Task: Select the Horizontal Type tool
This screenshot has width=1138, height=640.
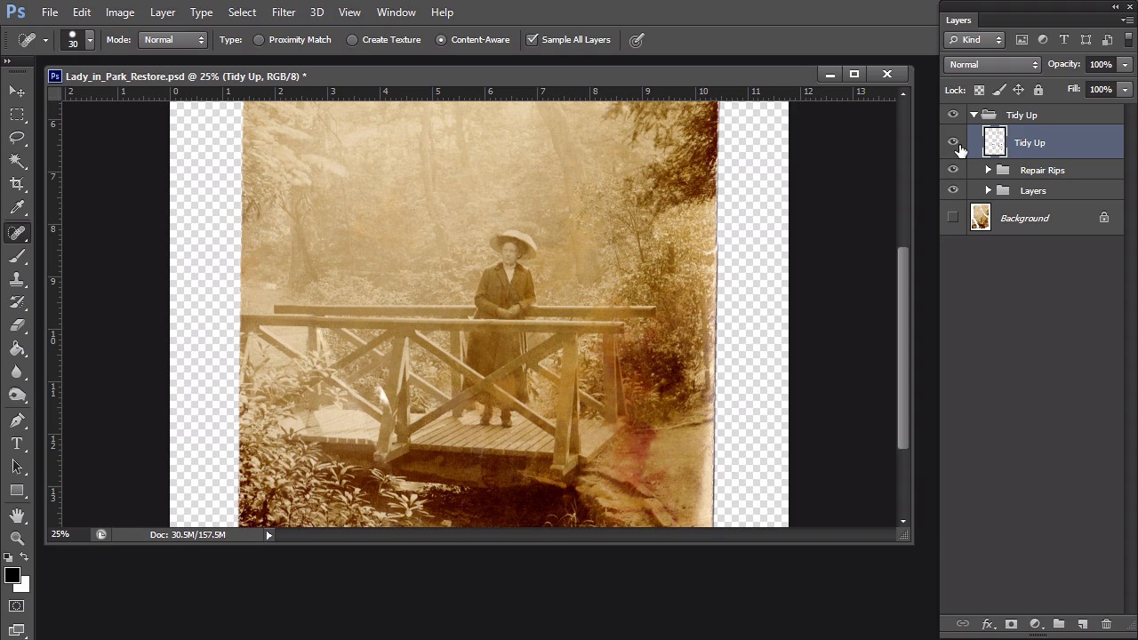Action: pos(17,444)
